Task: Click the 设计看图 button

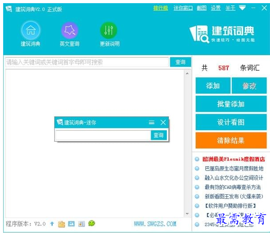Action: pyautogui.click(x=231, y=122)
